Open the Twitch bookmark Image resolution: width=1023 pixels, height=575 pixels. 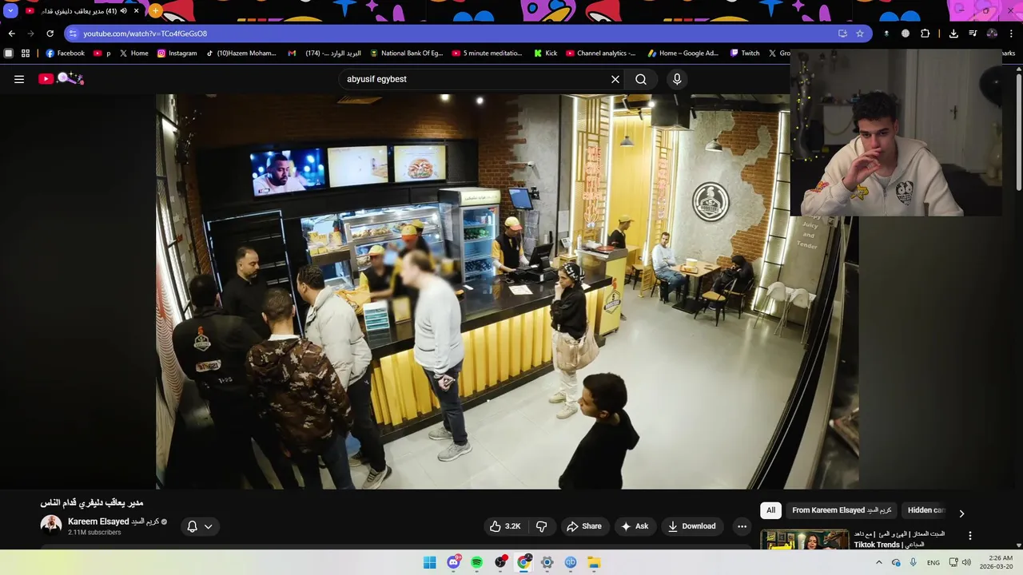pos(744,54)
